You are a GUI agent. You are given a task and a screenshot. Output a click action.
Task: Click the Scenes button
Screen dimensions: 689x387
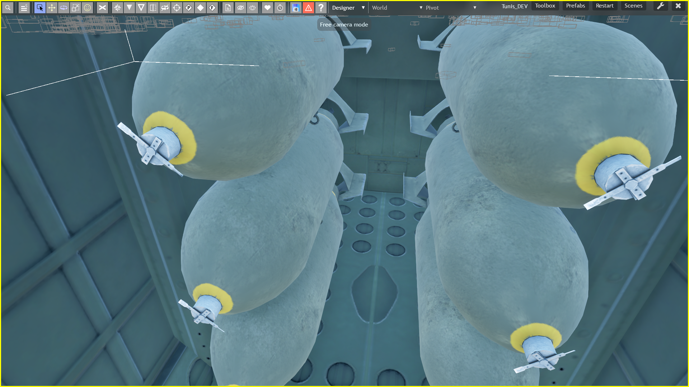[x=633, y=6]
